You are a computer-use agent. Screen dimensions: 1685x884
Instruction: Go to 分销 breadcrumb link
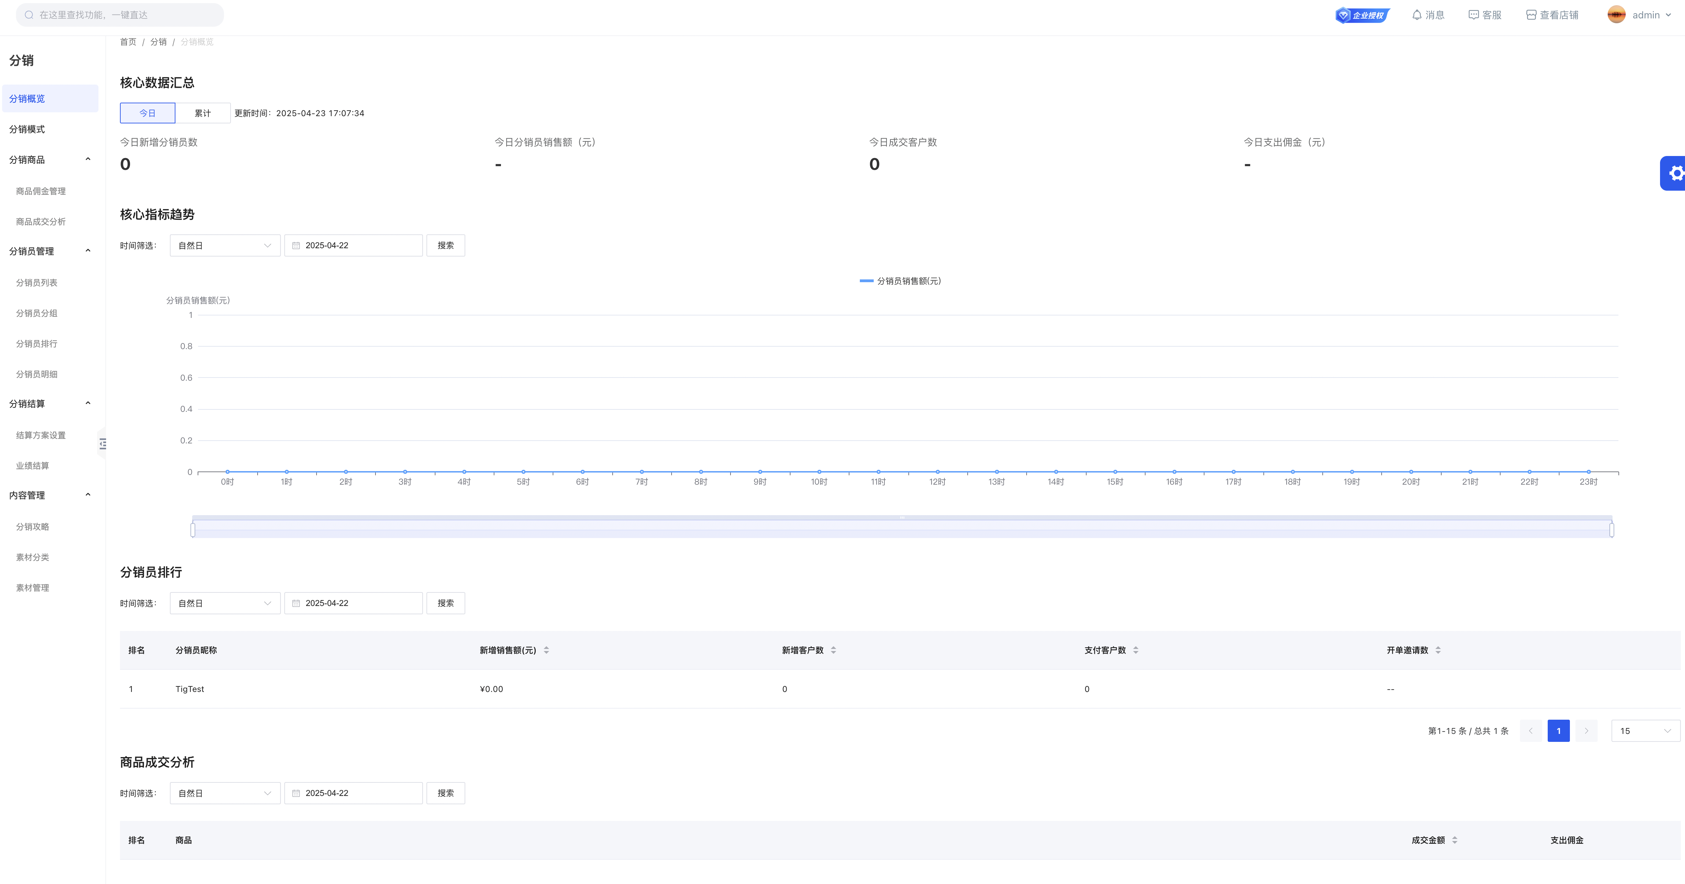pyautogui.click(x=158, y=42)
